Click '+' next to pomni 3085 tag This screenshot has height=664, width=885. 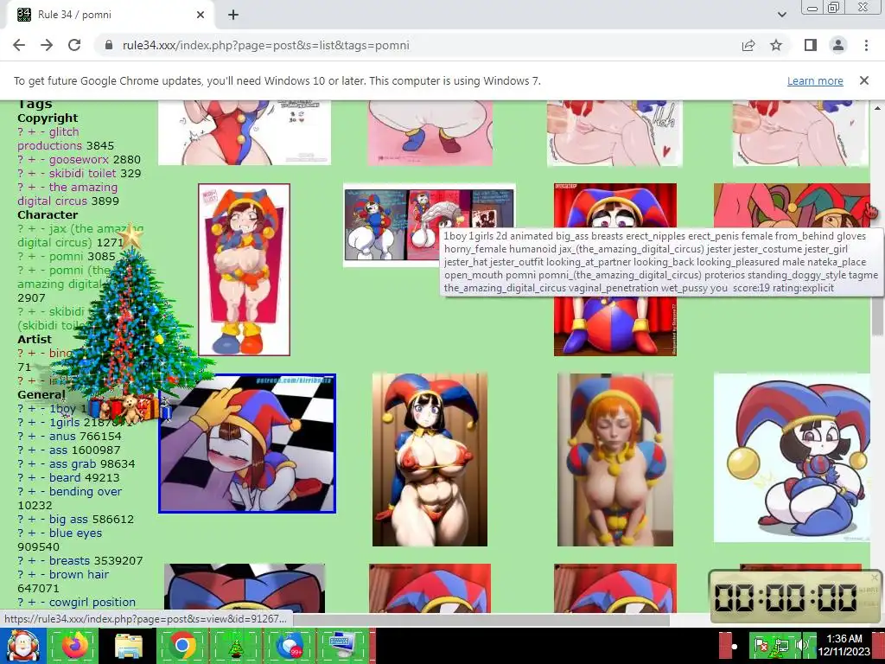tap(32, 256)
